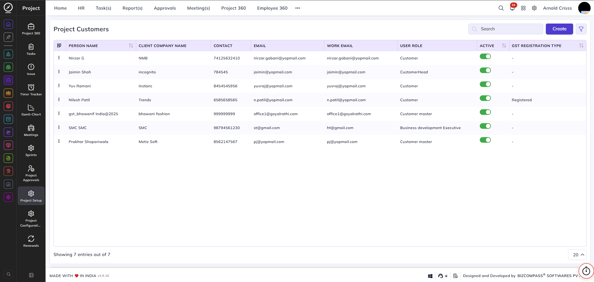This screenshot has width=594, height=282.
Task: Open Employee 360 top menu
Action: coord(272,8)
